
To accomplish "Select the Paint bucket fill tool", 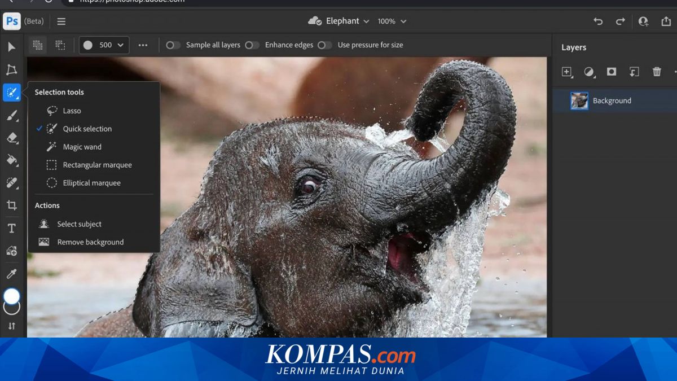I will point(11,160).
